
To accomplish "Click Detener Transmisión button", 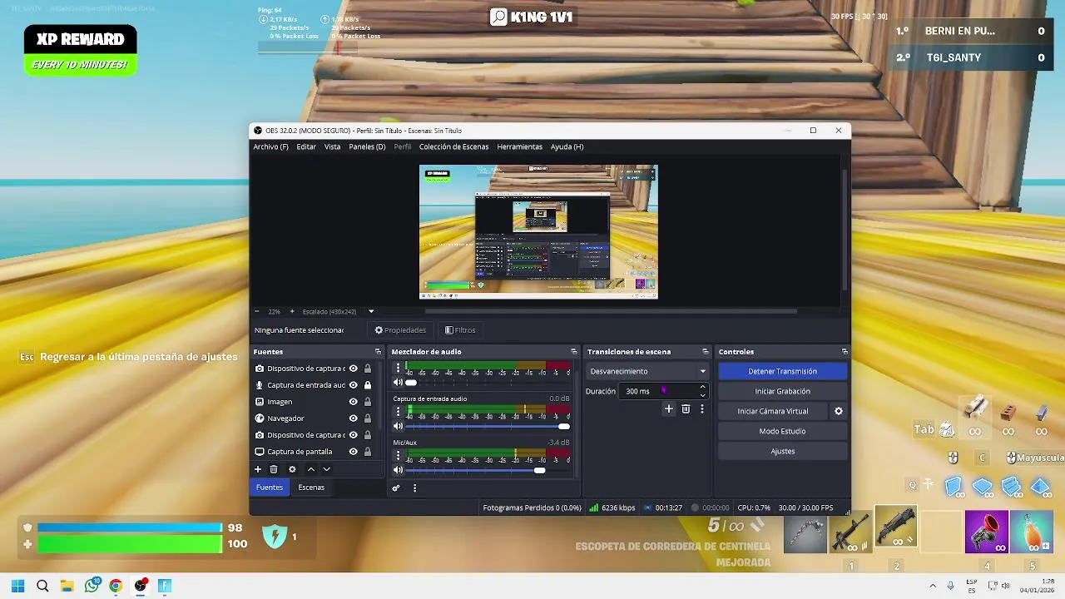I will pyautogui.click(x=782, y=371).
